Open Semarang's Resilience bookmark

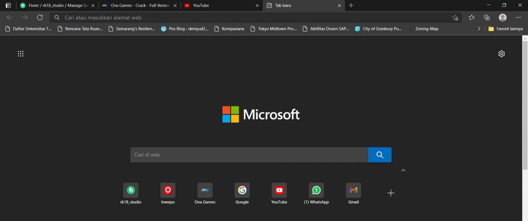pos(132,29)
